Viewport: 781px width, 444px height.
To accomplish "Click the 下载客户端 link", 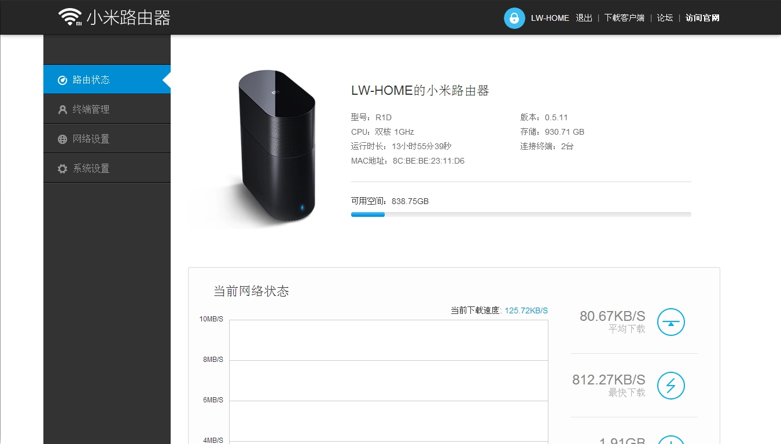I will [x=624, y=18].
